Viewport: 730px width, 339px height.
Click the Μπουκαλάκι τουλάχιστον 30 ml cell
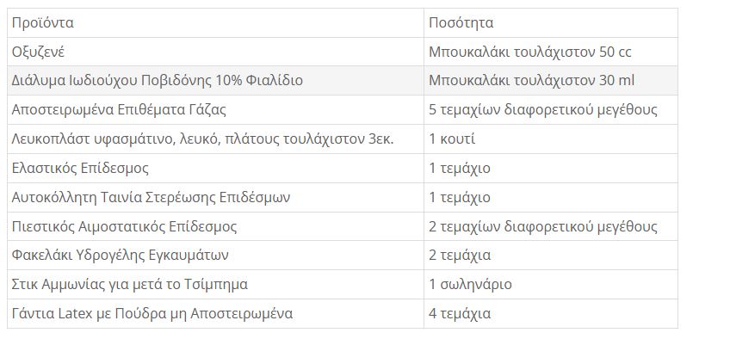(x=551, y=81)
